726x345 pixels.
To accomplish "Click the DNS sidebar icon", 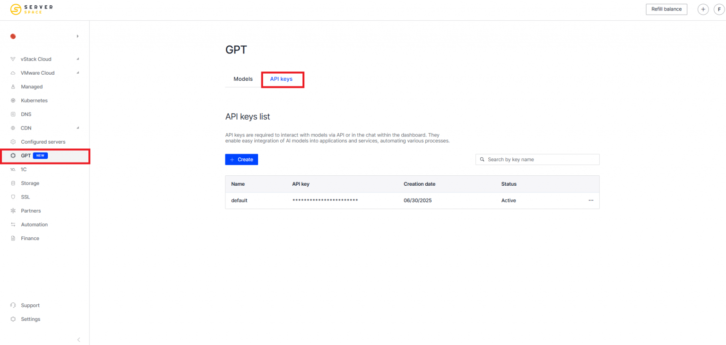I will click(x=13, y=114).
